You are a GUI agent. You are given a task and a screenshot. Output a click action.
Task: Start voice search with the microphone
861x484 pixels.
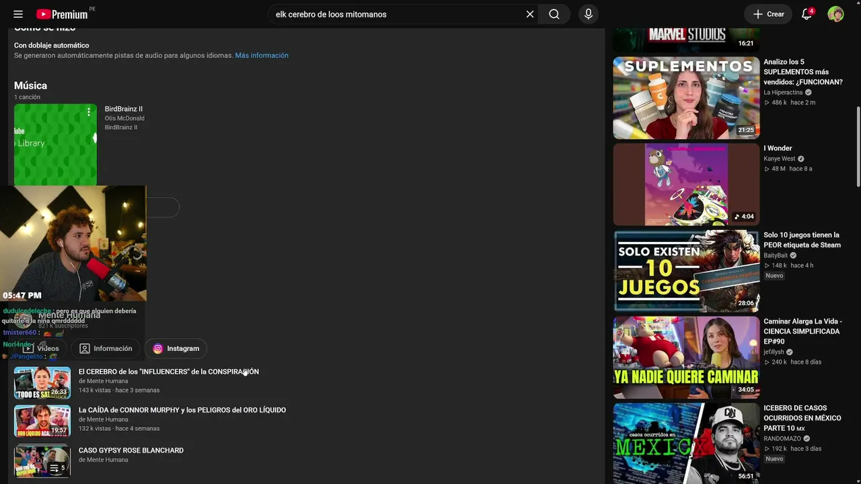click(589, 14)
